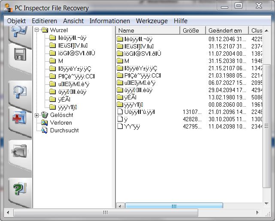The image size is (275, 221).
Task: Select M folder in tree
Action: click(60, 61)
